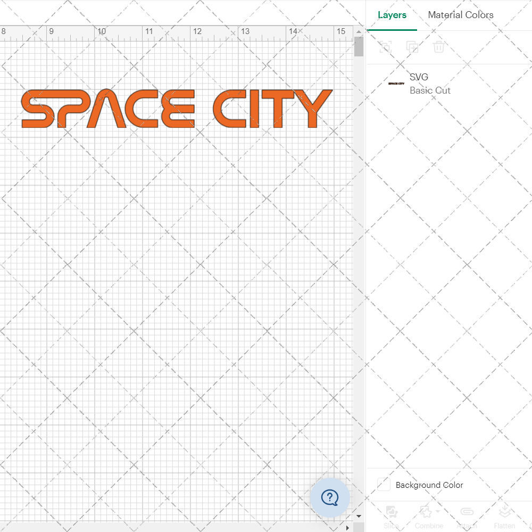Click the Flatten tool icon

point(504,512)
